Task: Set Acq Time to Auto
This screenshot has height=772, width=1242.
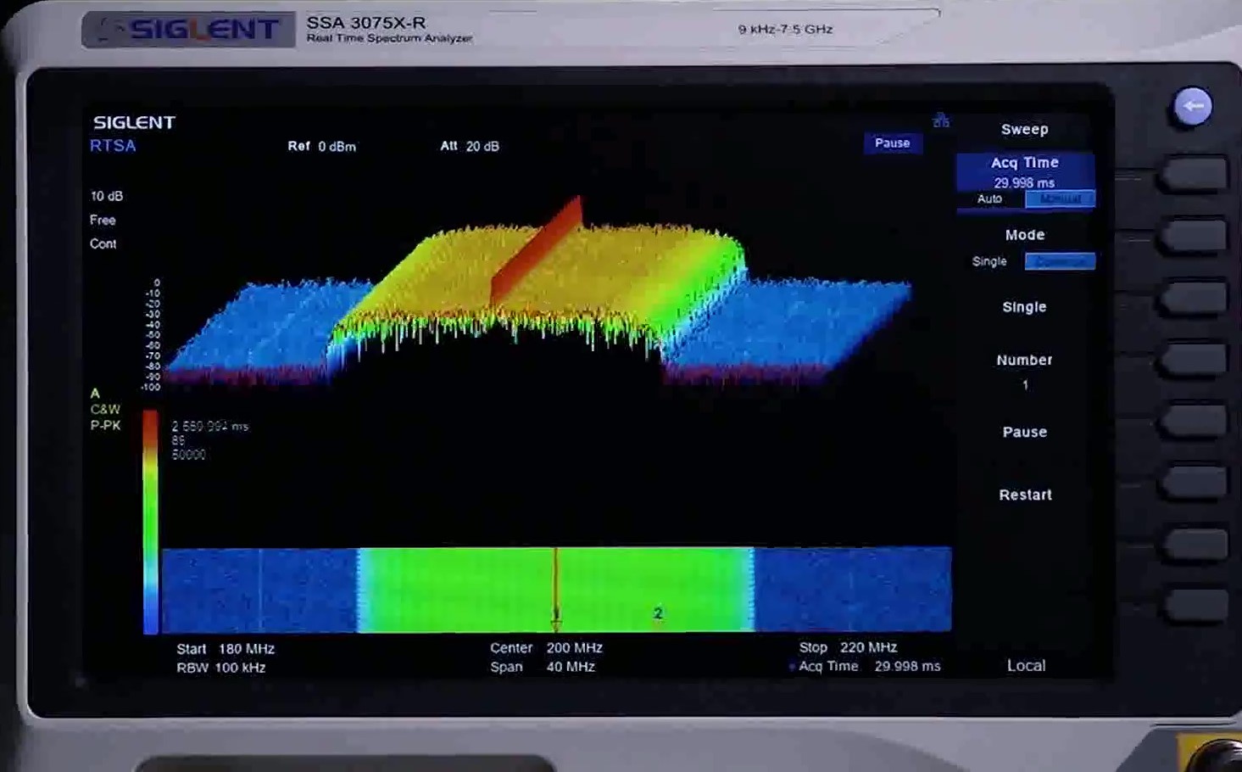Action: tap(989, 199)
